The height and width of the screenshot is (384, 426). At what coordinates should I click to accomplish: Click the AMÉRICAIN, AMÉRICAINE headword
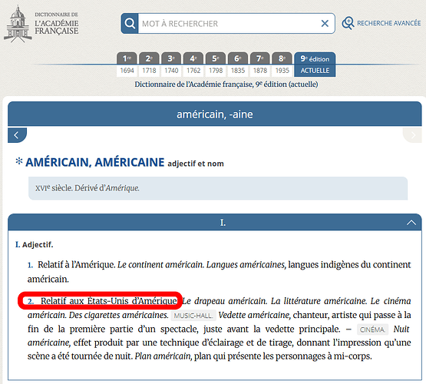tap(95, 162)
